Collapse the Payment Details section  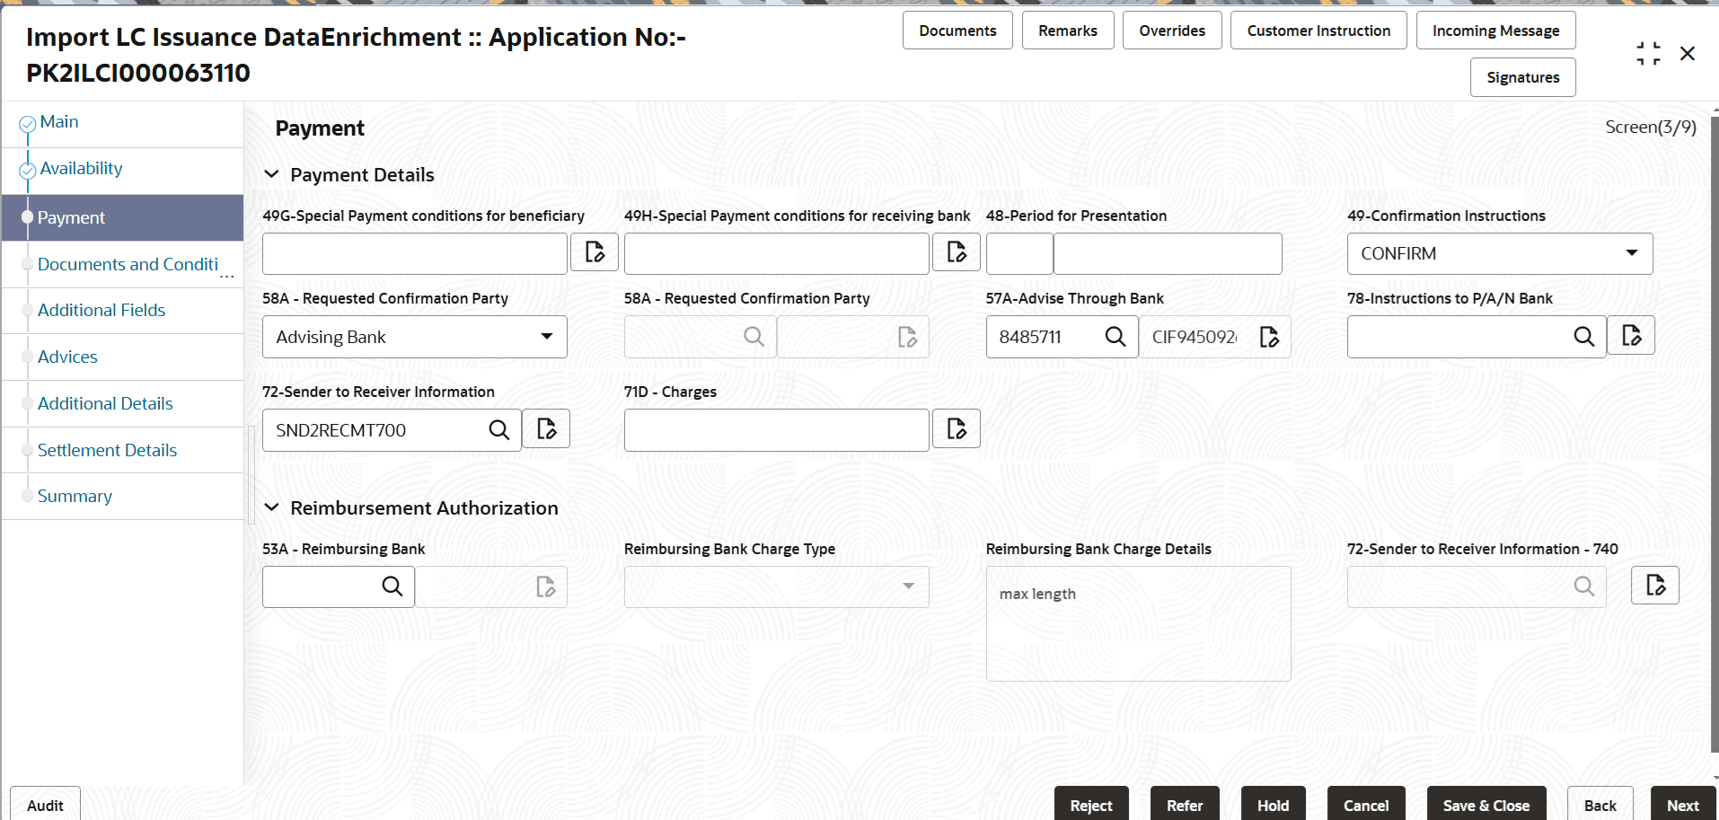pyautogui.click(x=271, y=174)
